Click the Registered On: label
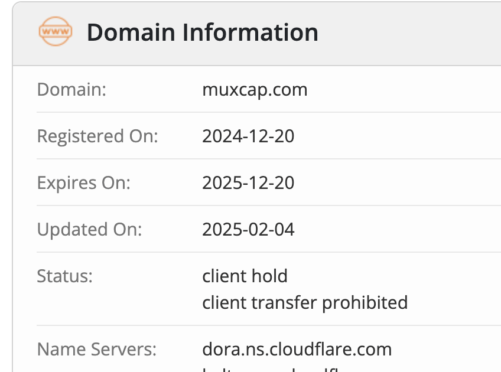Viewport: 501px width, 372px height. (97, 136)
